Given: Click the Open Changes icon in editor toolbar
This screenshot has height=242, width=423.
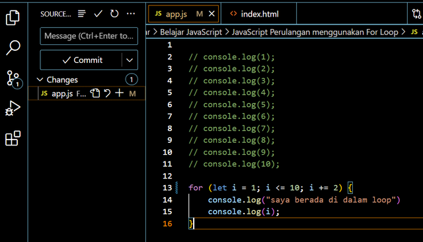Looking at the screenshot, I should pos(416,14).
